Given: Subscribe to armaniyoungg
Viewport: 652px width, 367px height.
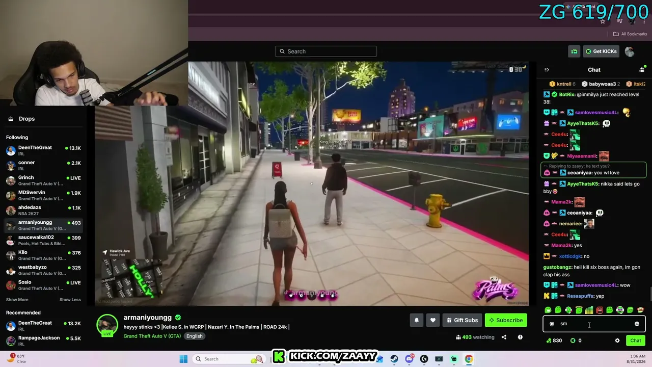Looking at the screenshot, I should pos(506,320).
